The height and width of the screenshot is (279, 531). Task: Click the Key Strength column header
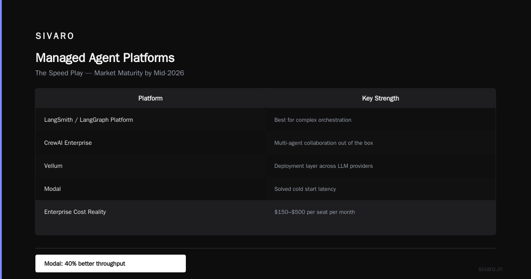point(381,98)
